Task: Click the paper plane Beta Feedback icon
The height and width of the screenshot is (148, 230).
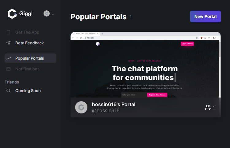Action: coord(9,43)
